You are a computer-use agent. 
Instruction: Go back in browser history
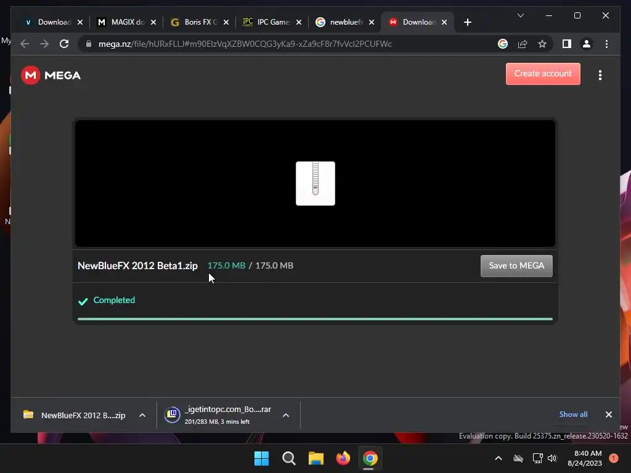click(x=25, y=44)
